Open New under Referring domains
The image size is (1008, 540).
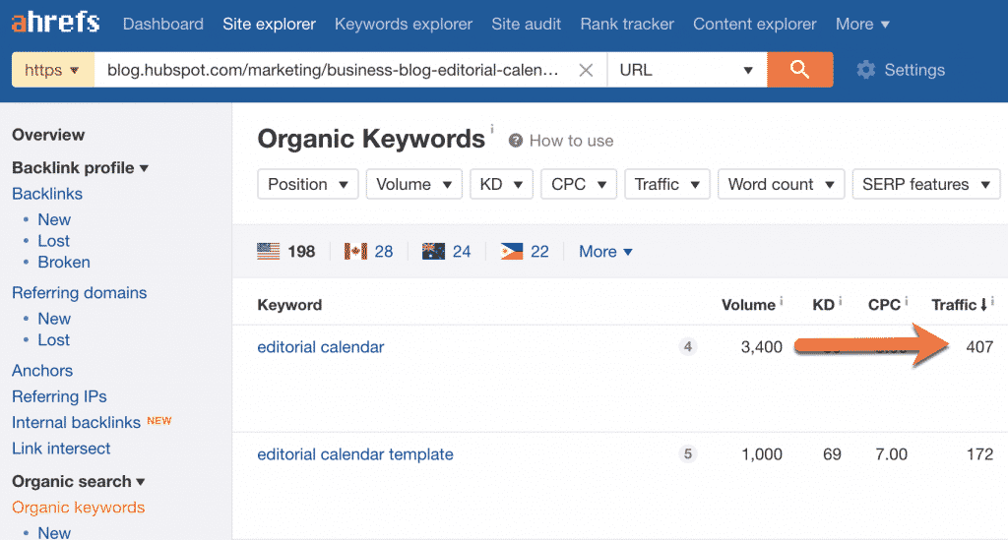tap(54, 319)
